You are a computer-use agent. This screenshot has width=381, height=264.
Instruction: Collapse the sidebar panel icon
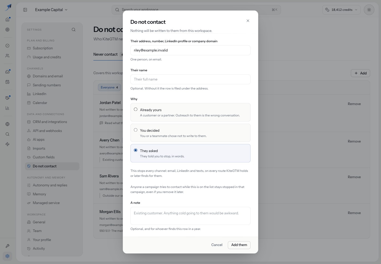tap(25, 10)
